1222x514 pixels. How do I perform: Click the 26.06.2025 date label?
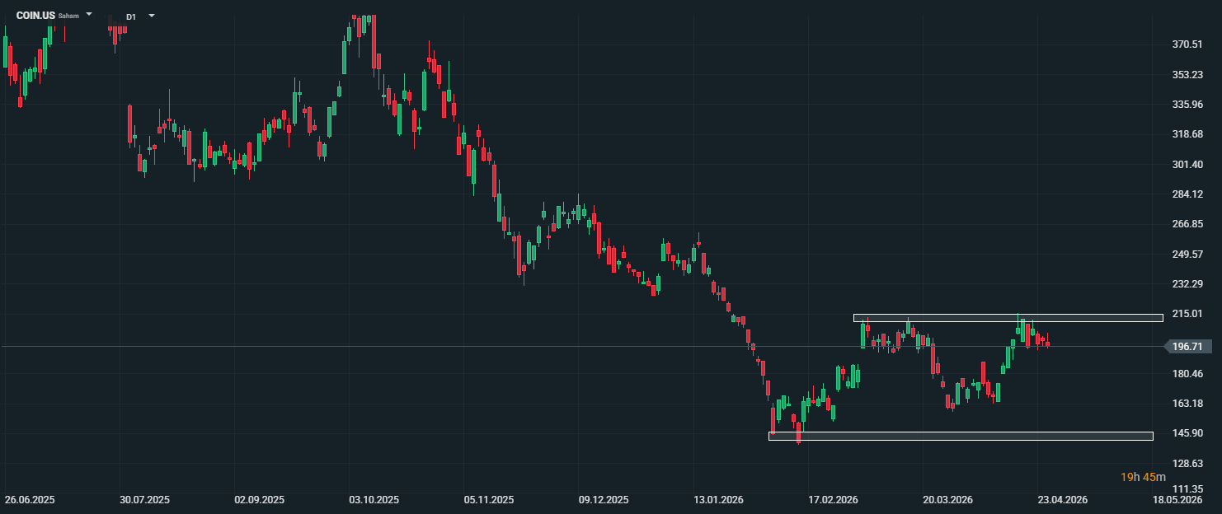(x=30, y=500)
